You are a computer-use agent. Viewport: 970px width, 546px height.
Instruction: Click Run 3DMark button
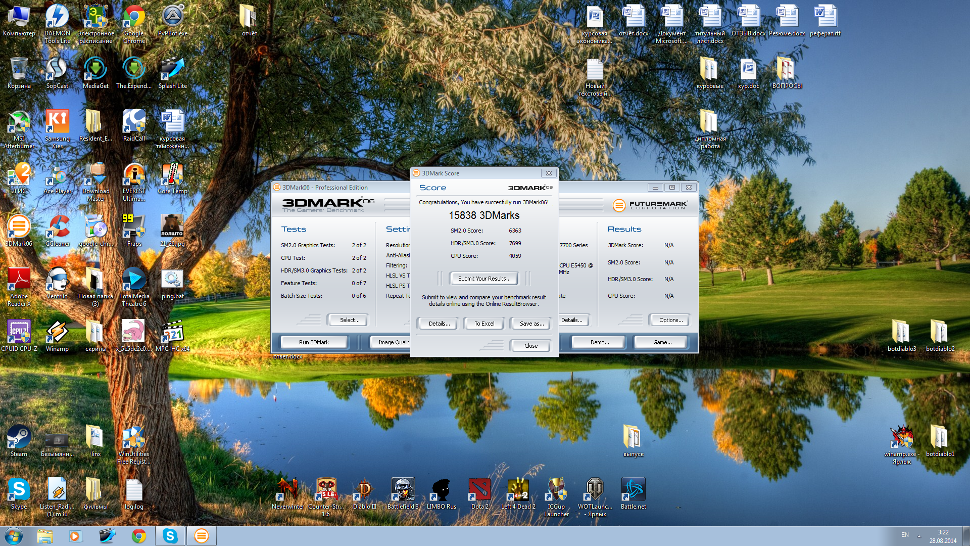(314, 342)
